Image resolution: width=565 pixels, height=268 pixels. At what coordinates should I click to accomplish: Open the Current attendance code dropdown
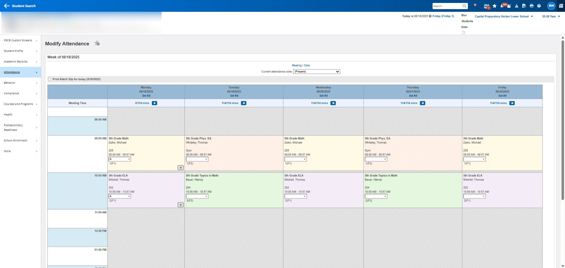click(x=317, y=72)
